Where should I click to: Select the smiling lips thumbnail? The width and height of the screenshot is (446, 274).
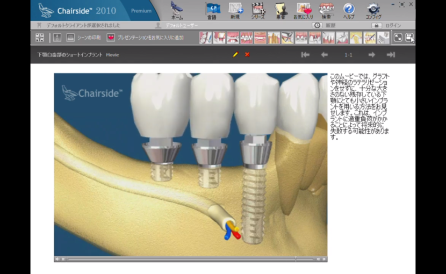click(x=260, y=38)
